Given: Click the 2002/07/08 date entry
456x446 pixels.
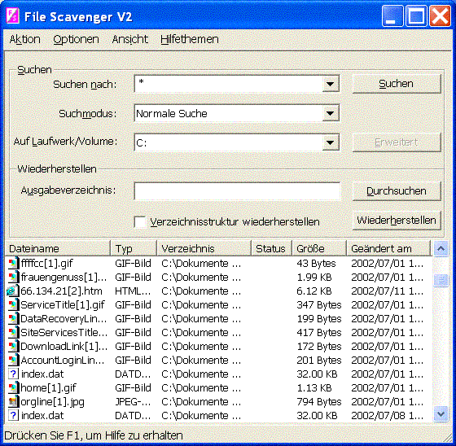Looking at the screenshot, I should (387, 415).
